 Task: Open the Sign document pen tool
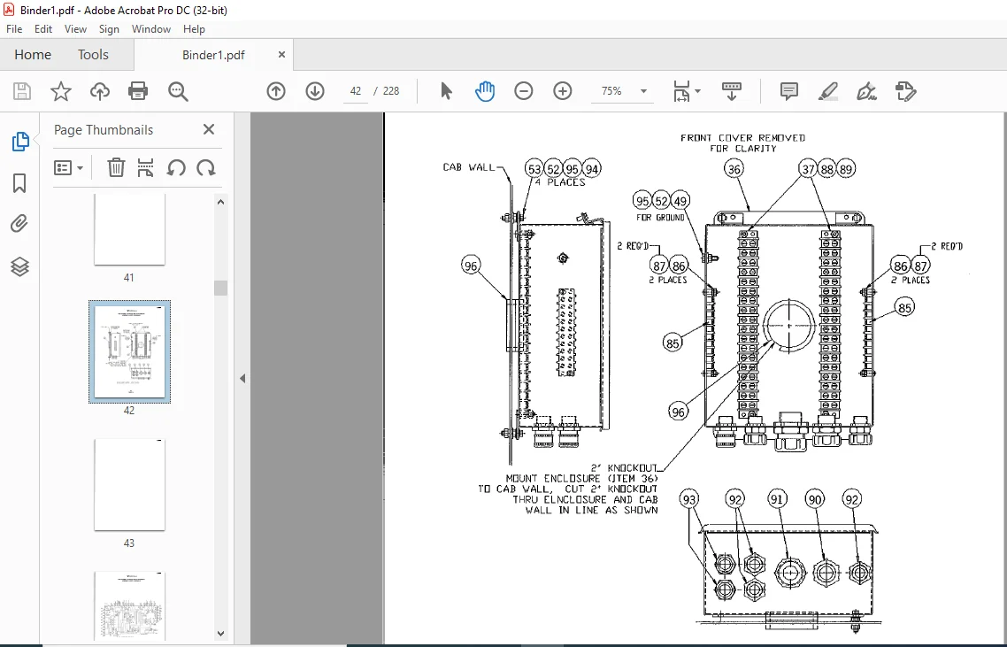[x=867, y=91]
